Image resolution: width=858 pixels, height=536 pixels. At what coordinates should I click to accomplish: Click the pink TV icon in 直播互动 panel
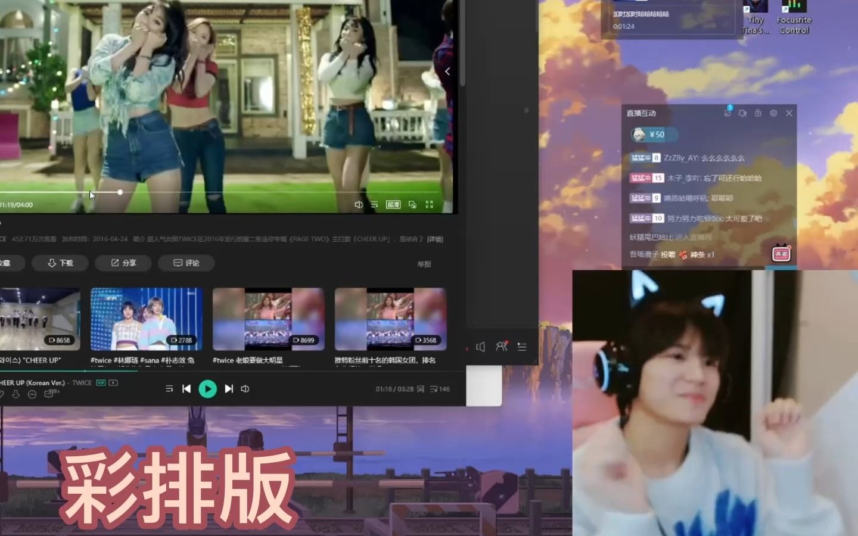click(x=781, y=253)
